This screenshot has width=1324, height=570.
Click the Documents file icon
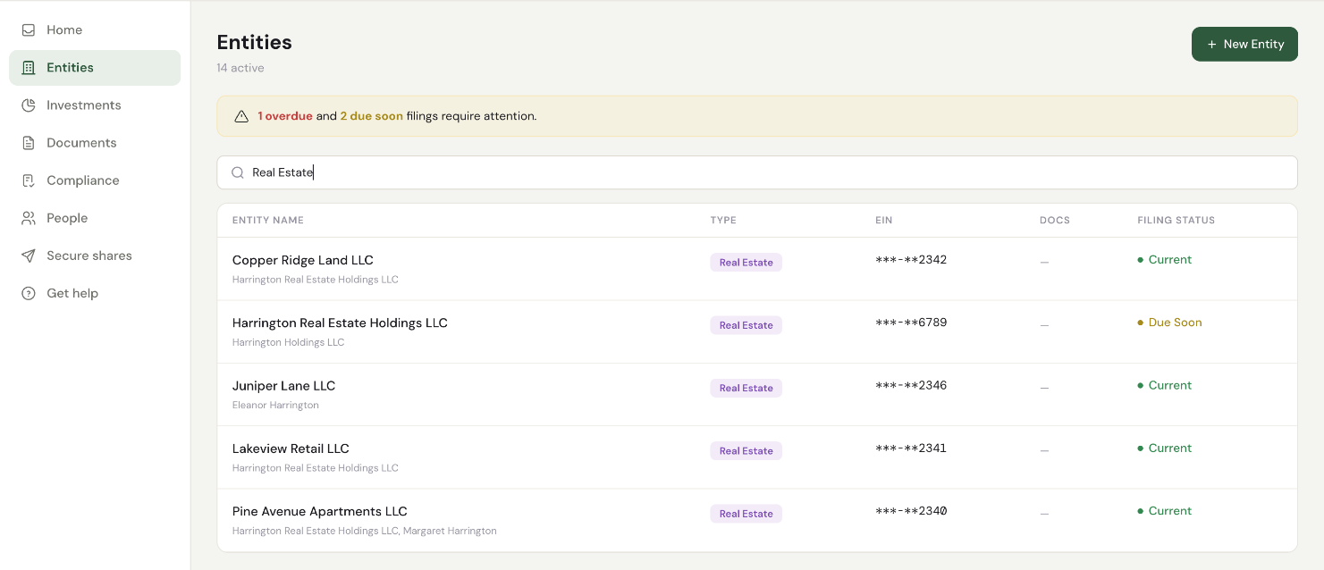[29, 142]
